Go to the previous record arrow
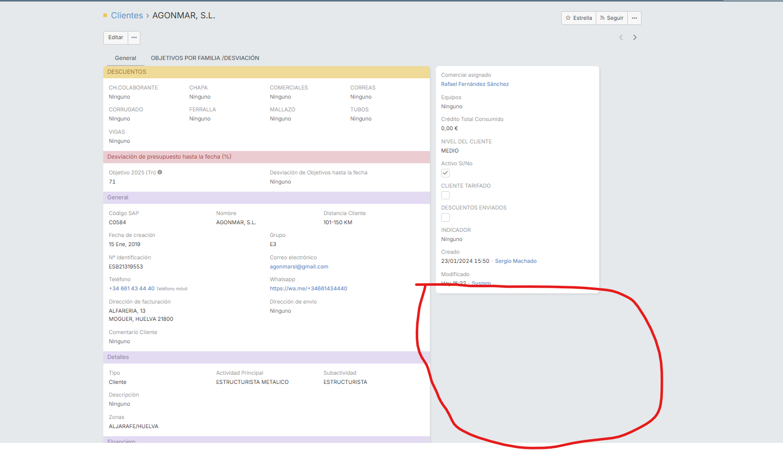The width and height of the screenshot is (783, 450). pos(621,37)
